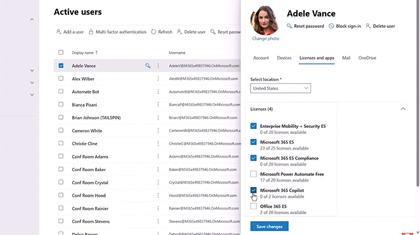This screenshot has width=420, height=235.
Task: Click the Username column header
Action: click(x=177, y=52)
